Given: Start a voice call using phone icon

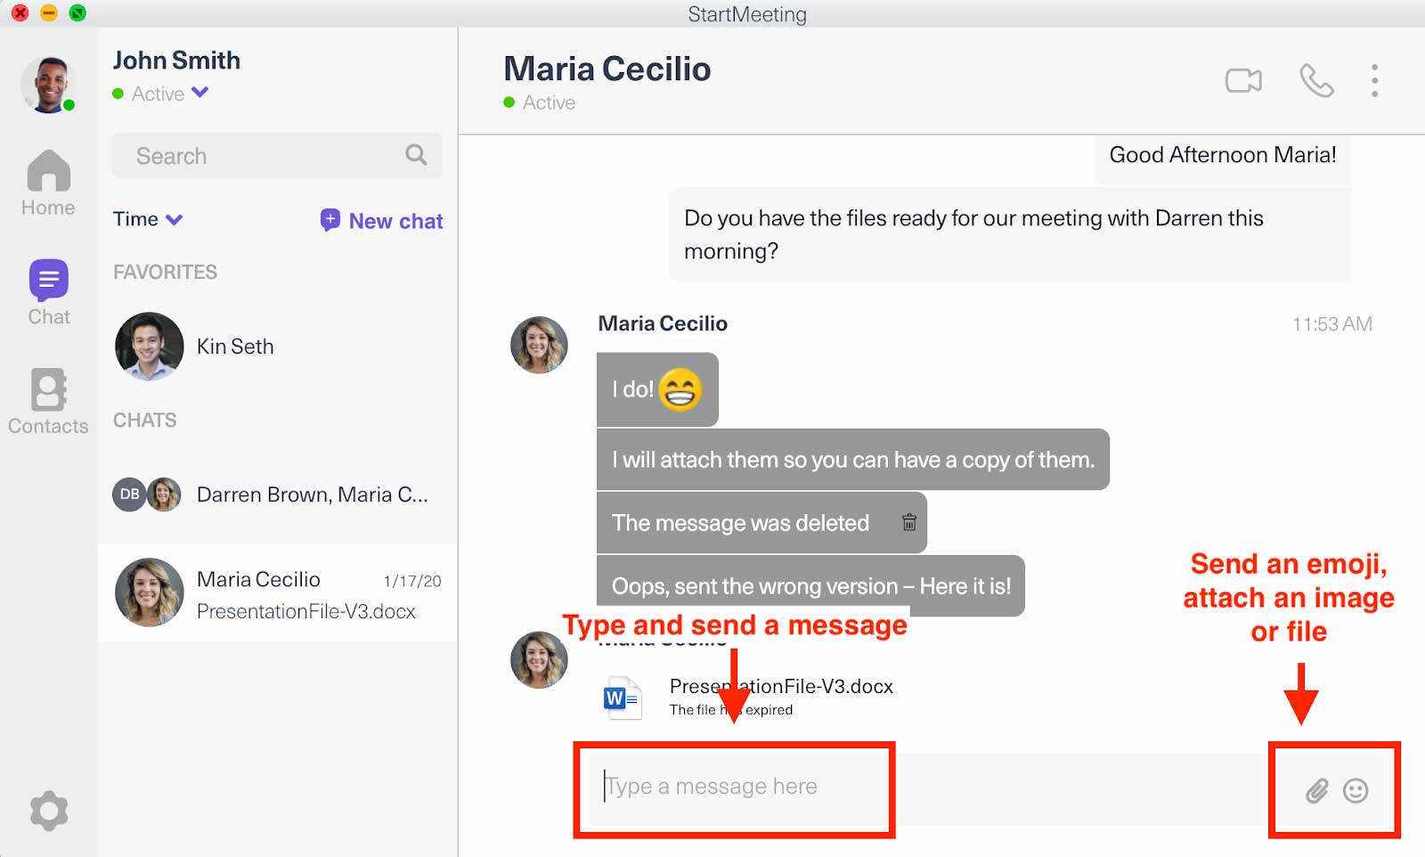Looking at the screenshot, I should 1316,81.
